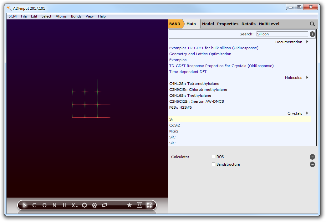Screen dimensions: 326x222
Task: Expand the Documentation results arrow
Action: pos(307,42)
